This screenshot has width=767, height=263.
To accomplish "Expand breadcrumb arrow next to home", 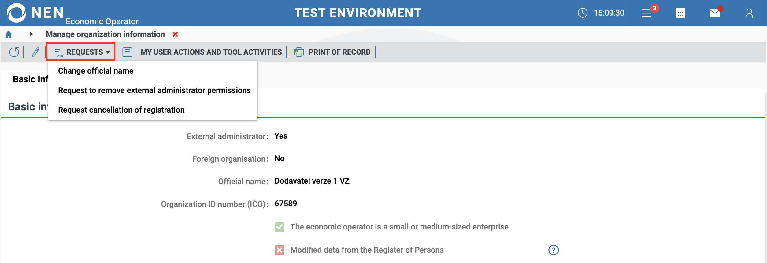I will 31,34.
